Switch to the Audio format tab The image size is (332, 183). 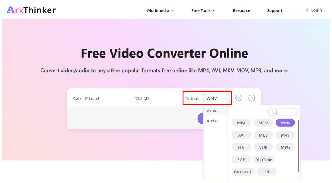point(216,121)
